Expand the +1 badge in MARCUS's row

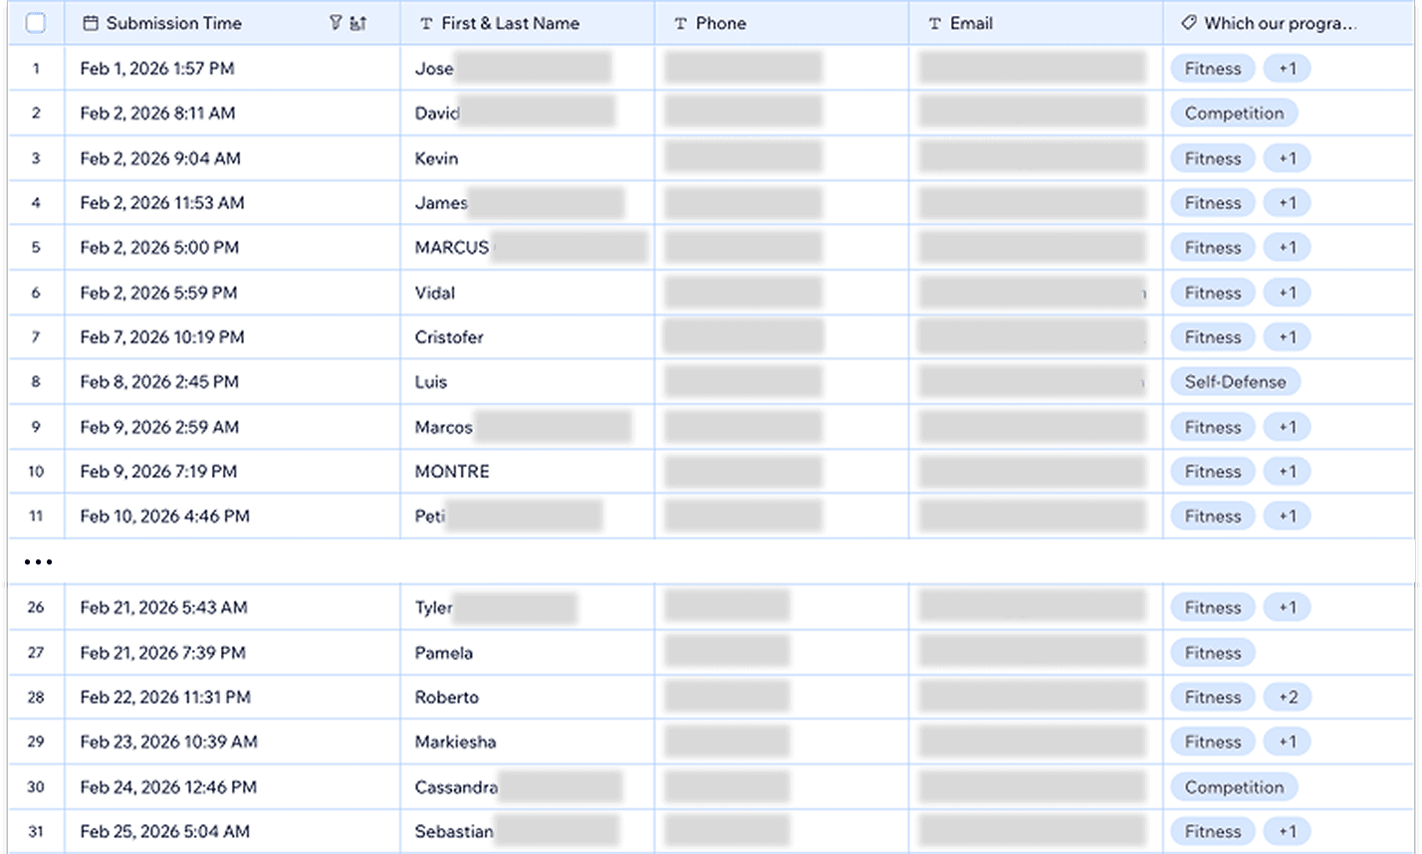click(1288, 248)
